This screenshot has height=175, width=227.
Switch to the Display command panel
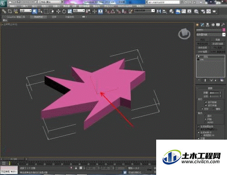click(218, 24)
